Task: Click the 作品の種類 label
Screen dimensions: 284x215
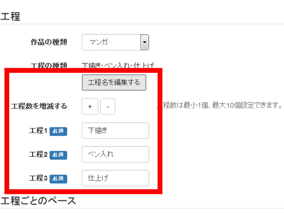Action: coord(49,42)
